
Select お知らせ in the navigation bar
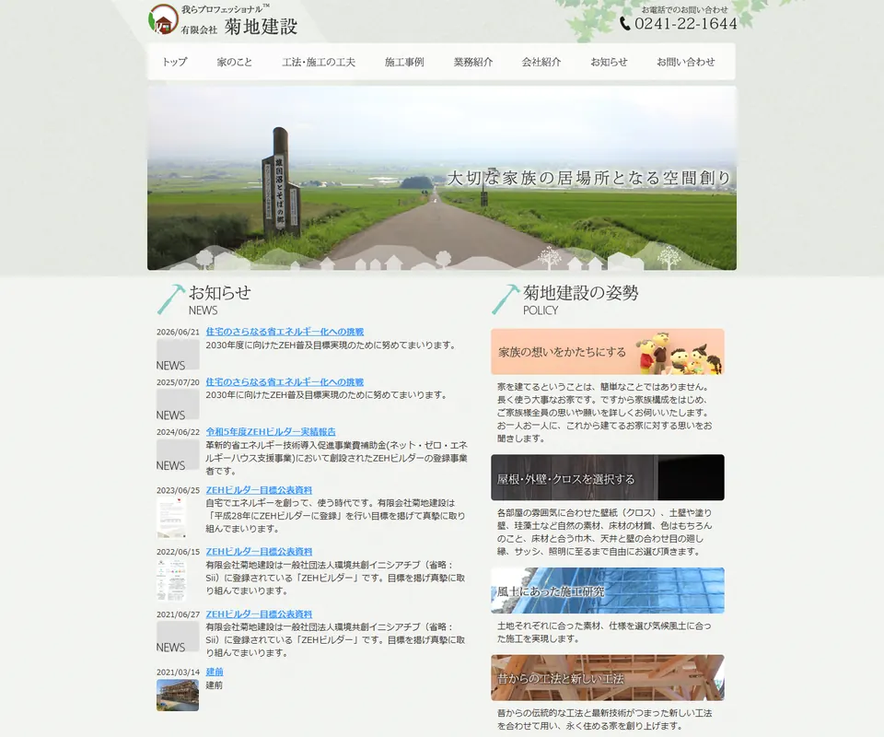[609, 62]
